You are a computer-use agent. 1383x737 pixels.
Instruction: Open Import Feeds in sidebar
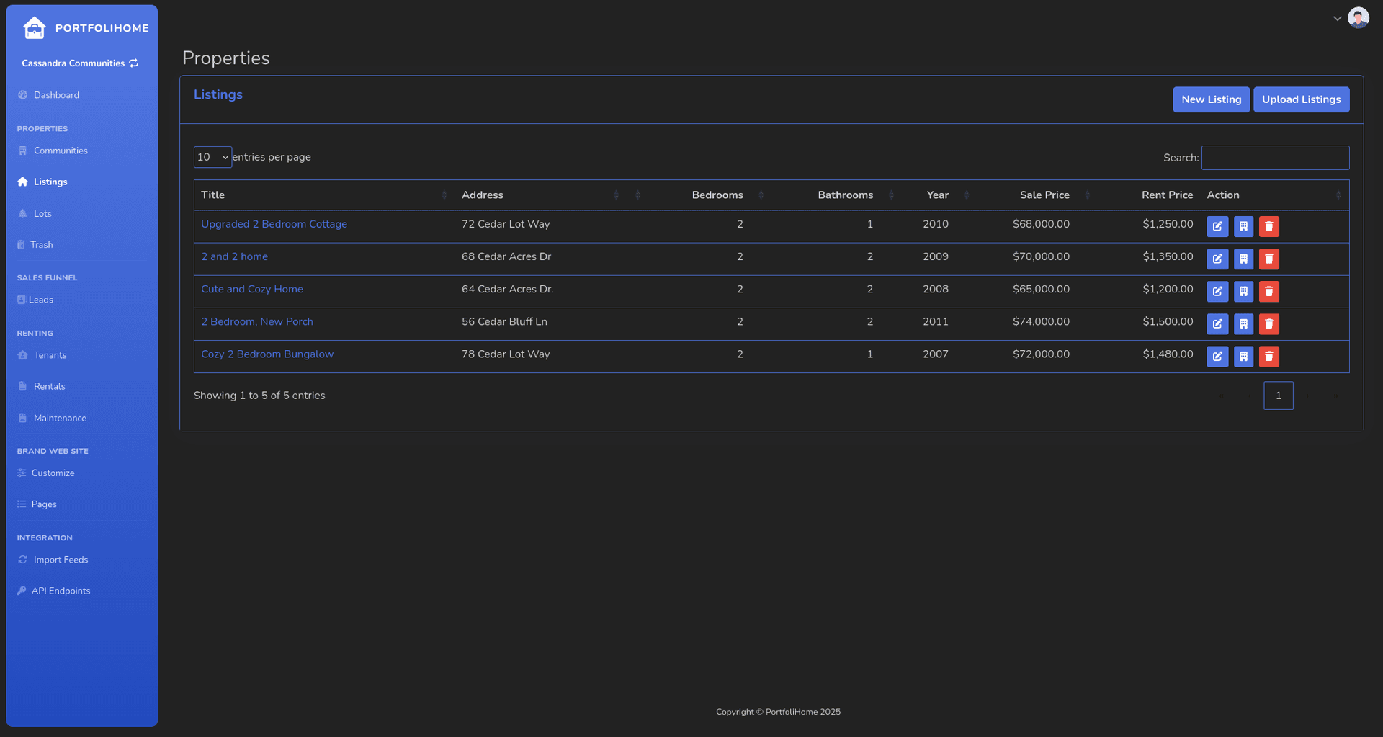point(61,560)
